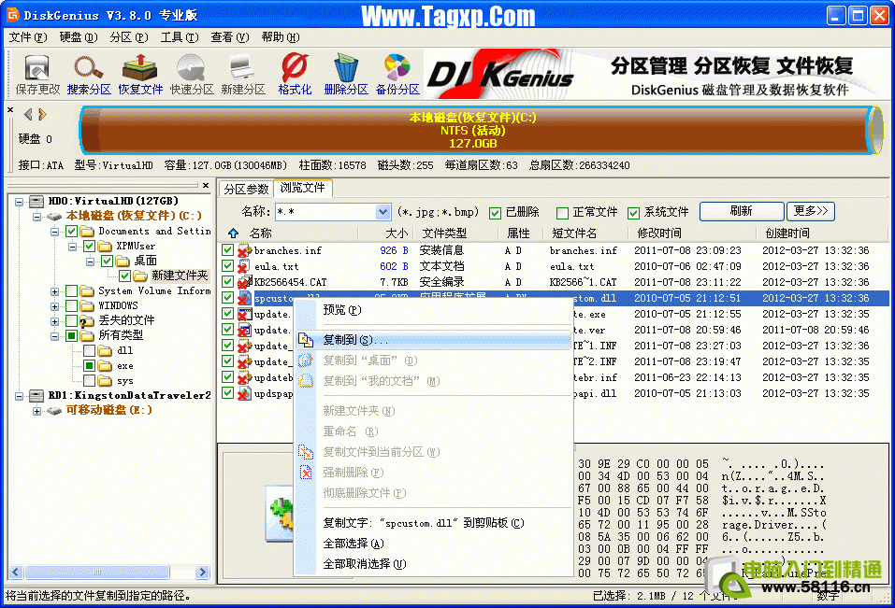Image resolution: width=895 pixels, height=608 pixels.
Task: Toggle checkbox for 新建文件夹 folder
Action: [x=124, y=276]
